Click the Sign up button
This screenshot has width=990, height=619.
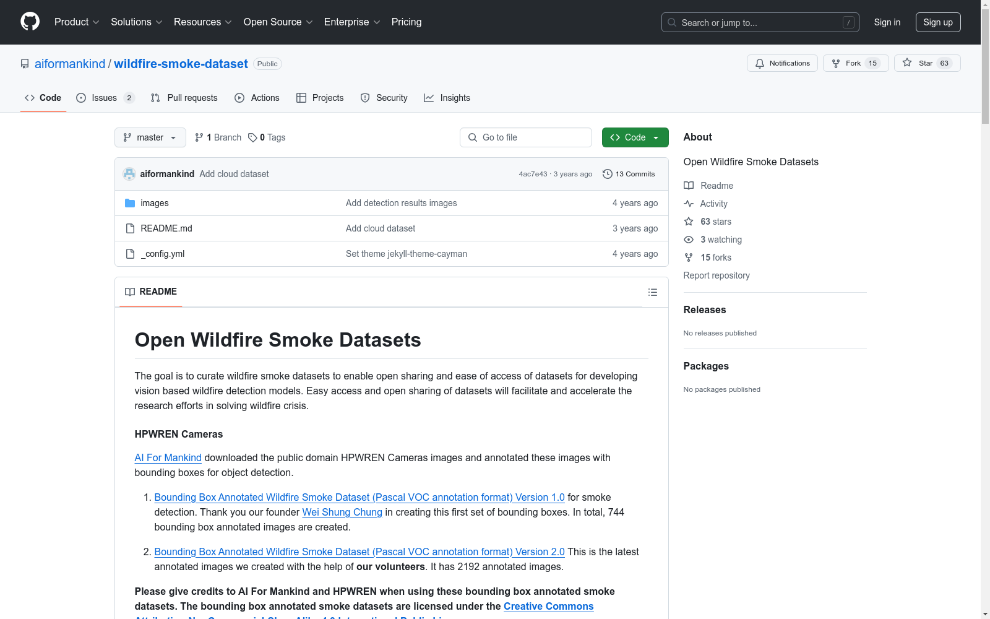(x=938, y=22)
